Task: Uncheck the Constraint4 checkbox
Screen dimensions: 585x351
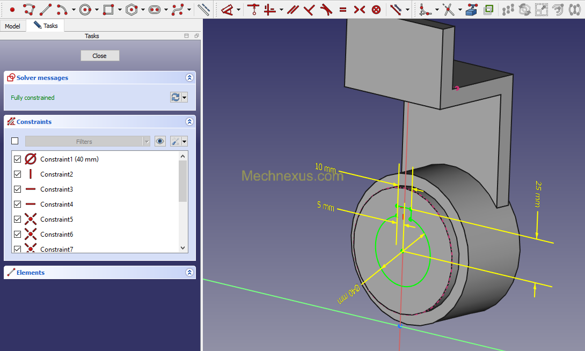Action: point(17,204)
